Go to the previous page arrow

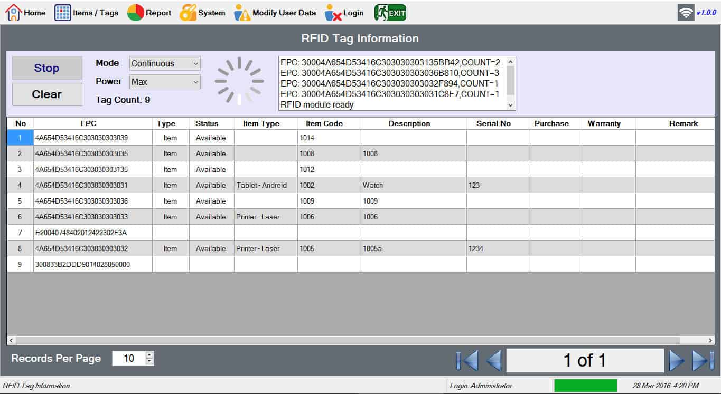click(x=493, y=360)
